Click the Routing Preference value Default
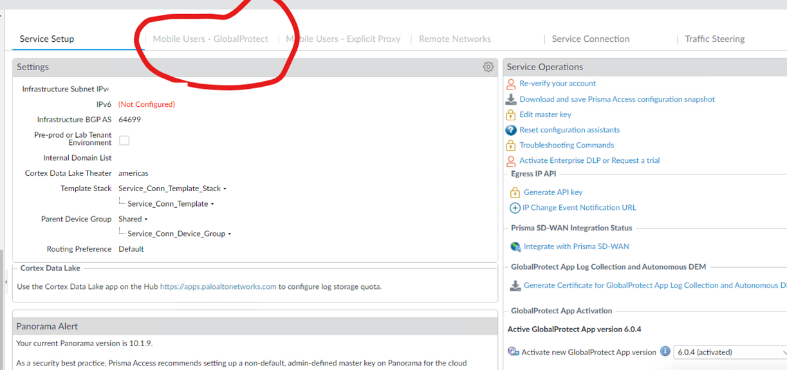 [131, 249]
